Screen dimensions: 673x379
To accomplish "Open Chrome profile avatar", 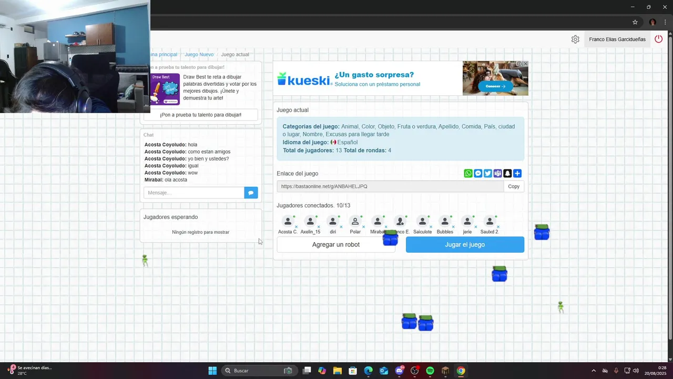I will pos(652,22).
